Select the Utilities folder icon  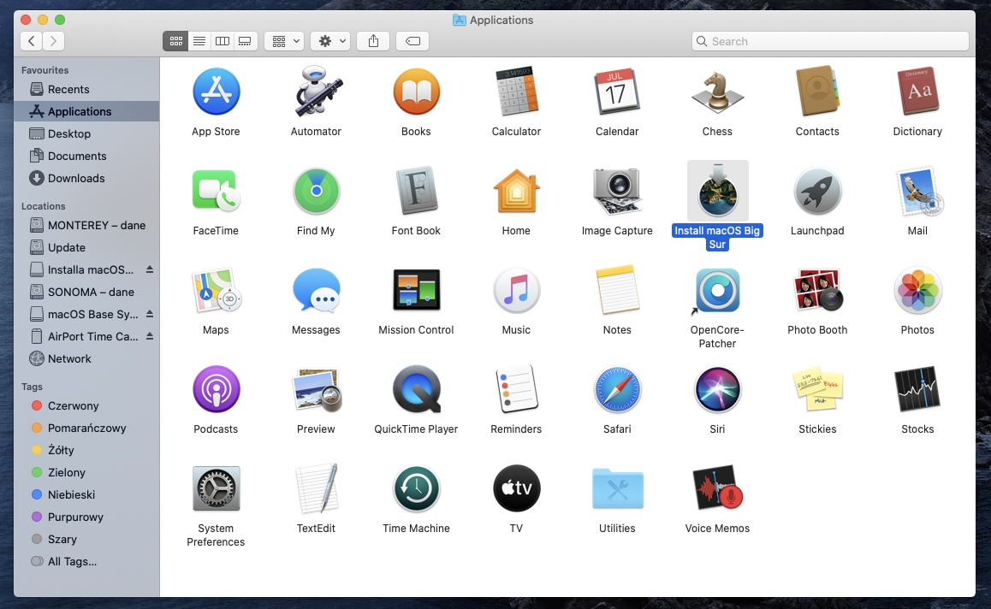[617, 489]
